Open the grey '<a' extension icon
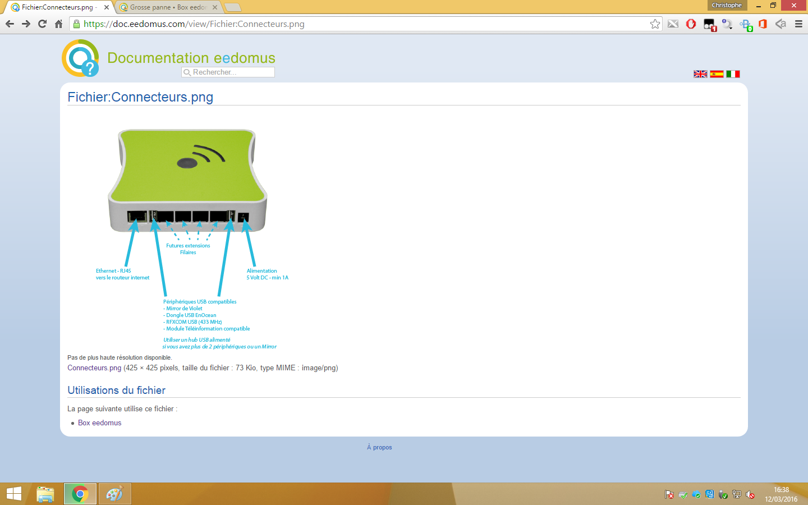The width and height of the screenshot is (808, 505). (781, 24)
